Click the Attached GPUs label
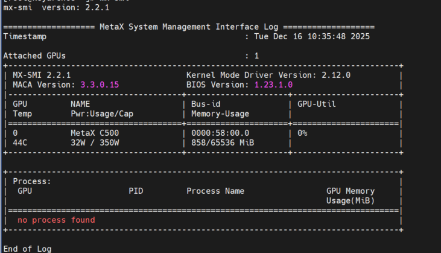 [x=34, y=56]
